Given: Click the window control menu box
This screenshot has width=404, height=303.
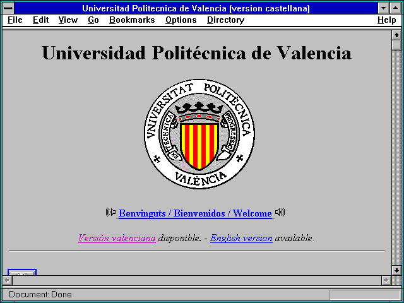Looking at the screenshot, I should (8, 8).
